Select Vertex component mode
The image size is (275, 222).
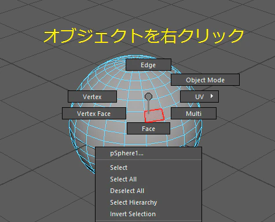pos(92,97)
